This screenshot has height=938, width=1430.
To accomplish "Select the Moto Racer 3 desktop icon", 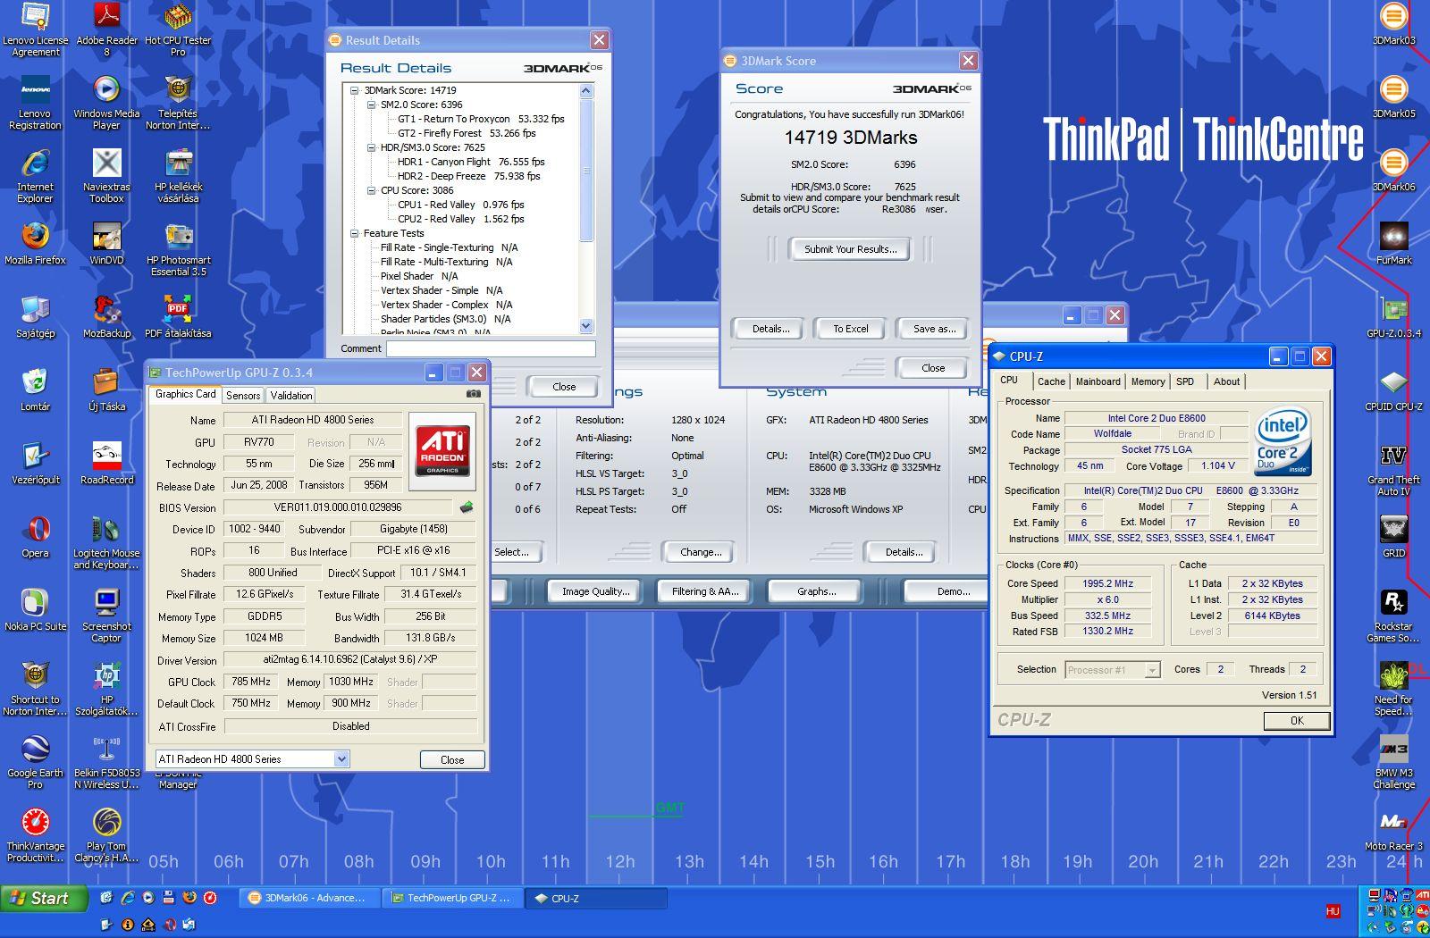I will click(x=1393, y=830).
